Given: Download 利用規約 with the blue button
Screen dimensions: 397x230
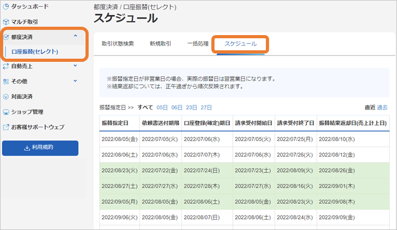Looking at the screenshot, I should click(x=40, y=148).
